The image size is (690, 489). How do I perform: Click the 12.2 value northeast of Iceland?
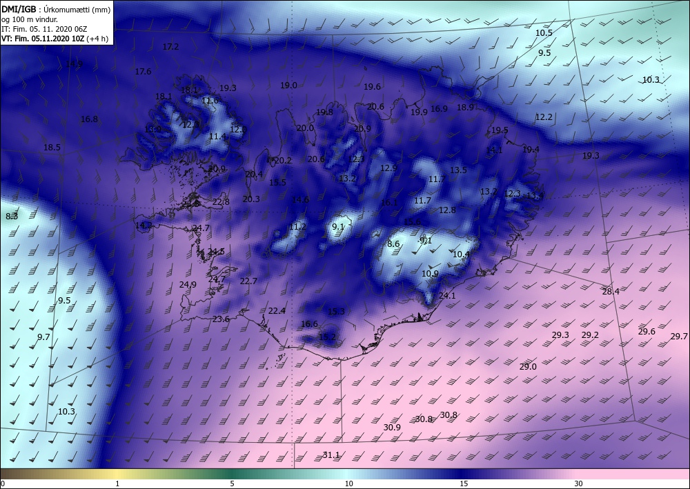(544, 117)
